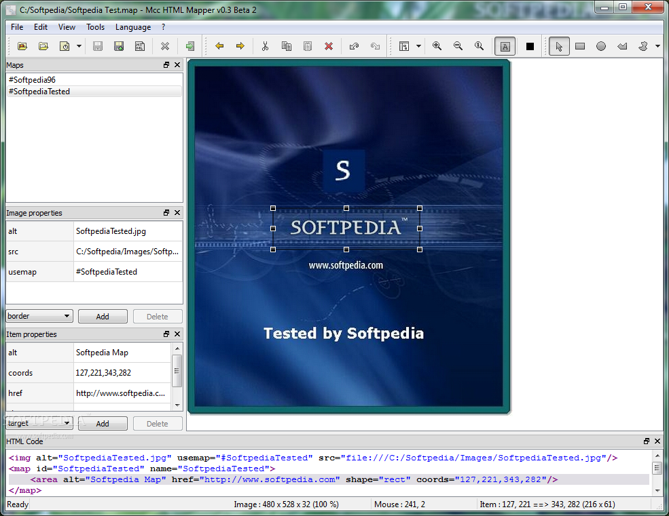Export HTML file icon
The image size is (669, 516).
click(140, 46)
